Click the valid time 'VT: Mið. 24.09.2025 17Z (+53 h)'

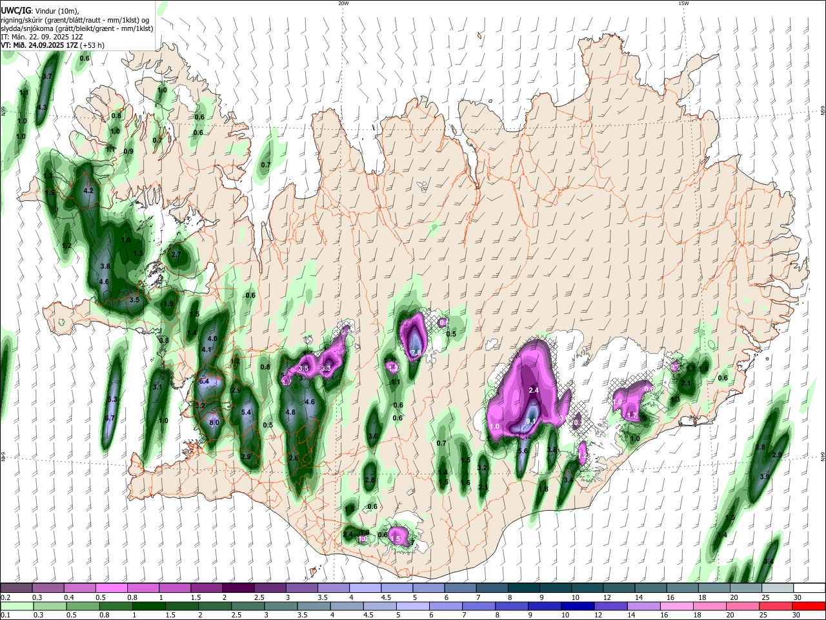point(53,46)
